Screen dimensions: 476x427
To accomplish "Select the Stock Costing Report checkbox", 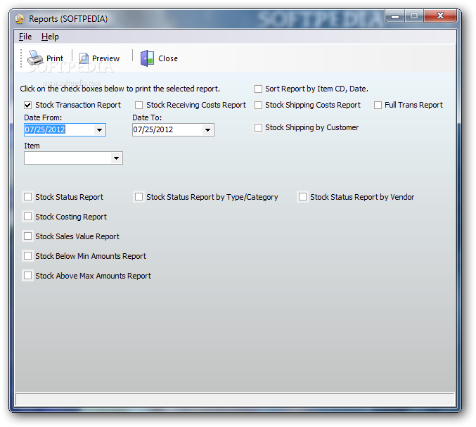I will [x=28, y=217].
